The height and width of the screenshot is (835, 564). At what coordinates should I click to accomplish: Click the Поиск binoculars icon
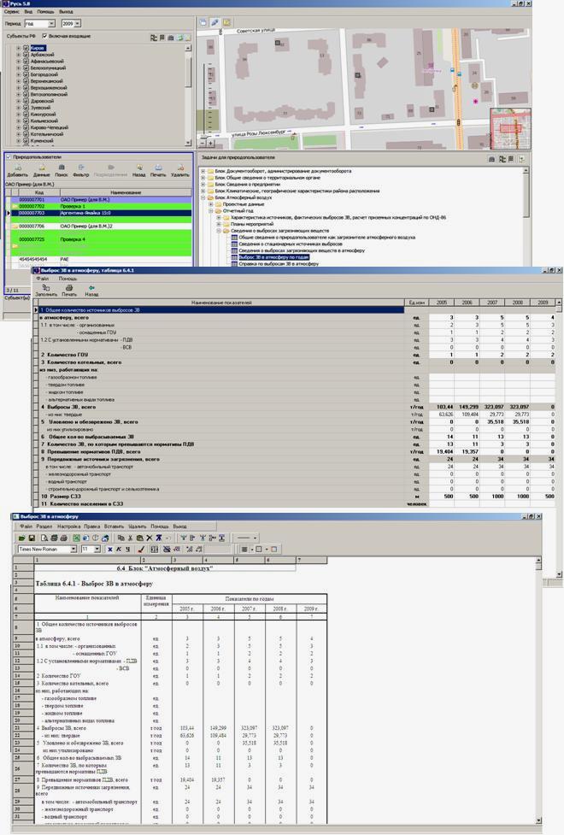coord(62,169)
